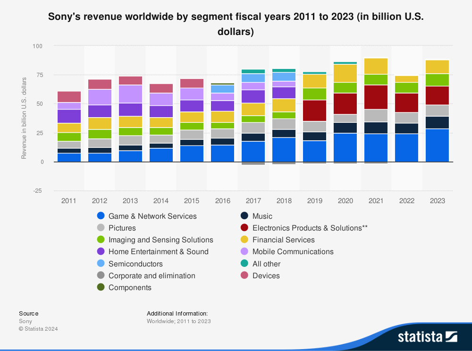Click the Home Entertainment & Sound dot
The width and height of the screenshot is (472, 351).
click(x=100, y=251)
